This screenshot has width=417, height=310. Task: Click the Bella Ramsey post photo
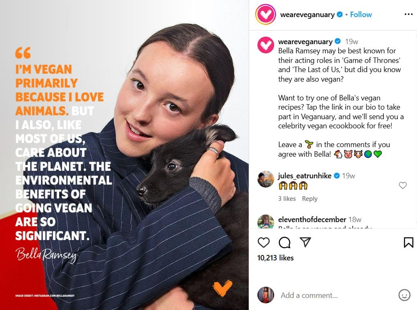point(125,155)
